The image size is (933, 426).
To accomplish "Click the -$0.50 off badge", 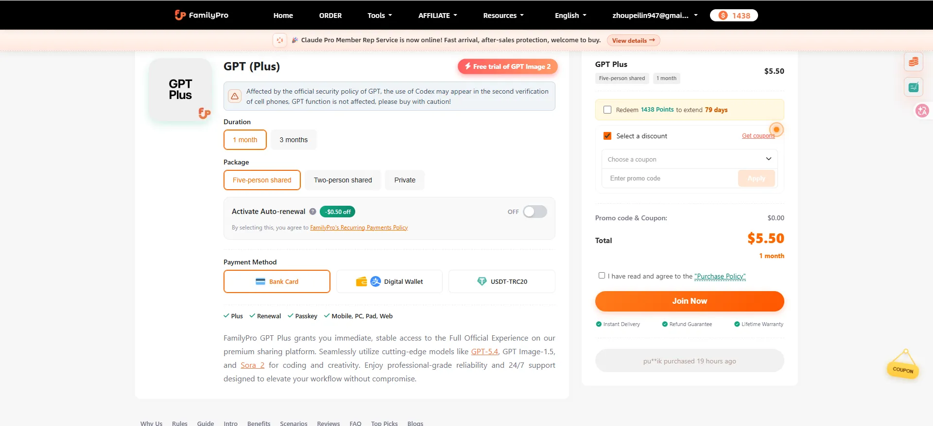I will point(337,212).
